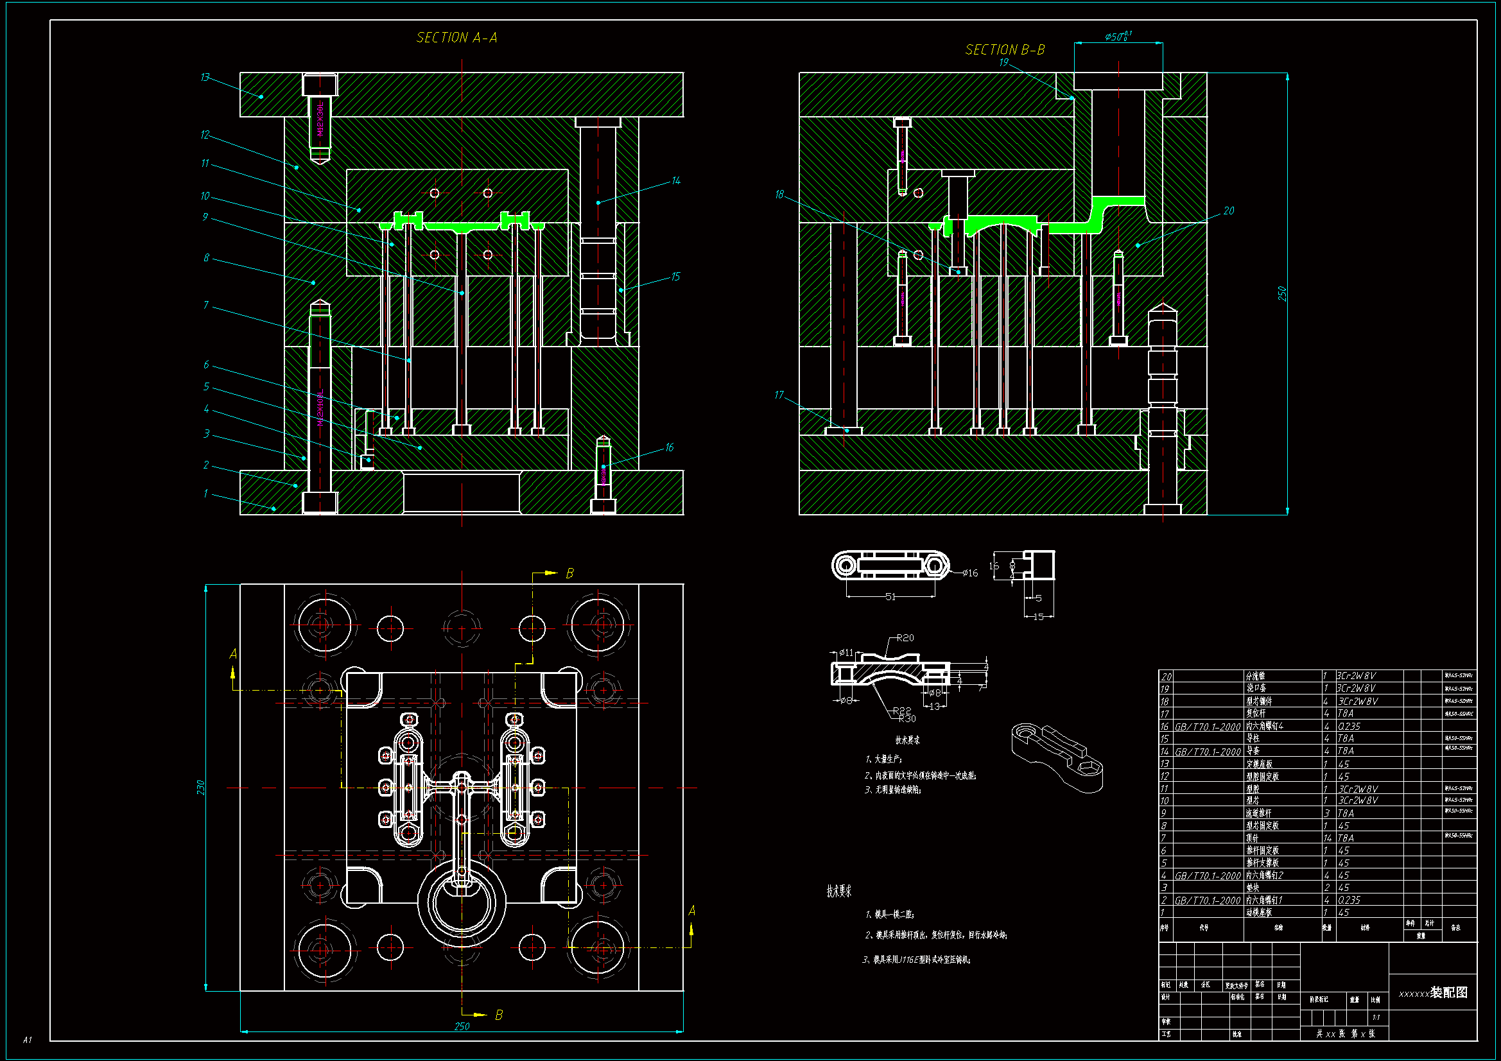The width and height of the screenshot is (1501, 1061).
Task: Select the 250 height dimension text
Action: click(1282, 293)
